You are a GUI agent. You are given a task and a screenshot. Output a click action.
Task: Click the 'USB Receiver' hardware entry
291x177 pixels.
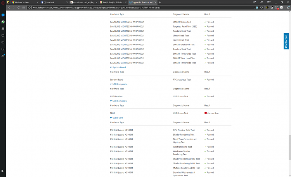[x=116, y=96]
